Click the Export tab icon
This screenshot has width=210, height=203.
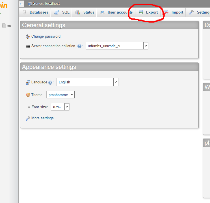141,12
